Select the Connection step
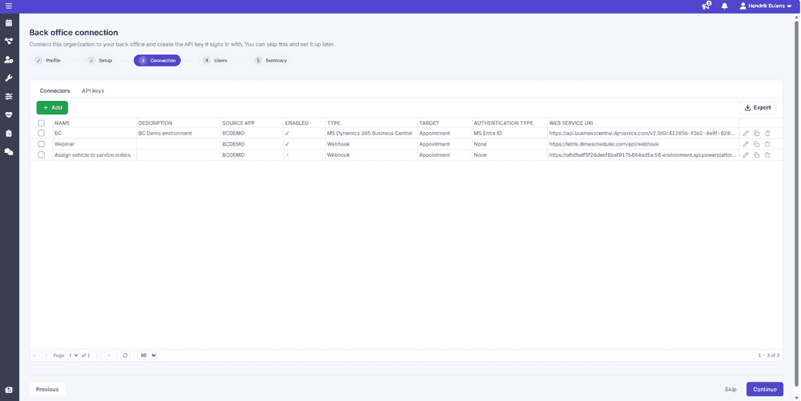 [x=157, y=60]
